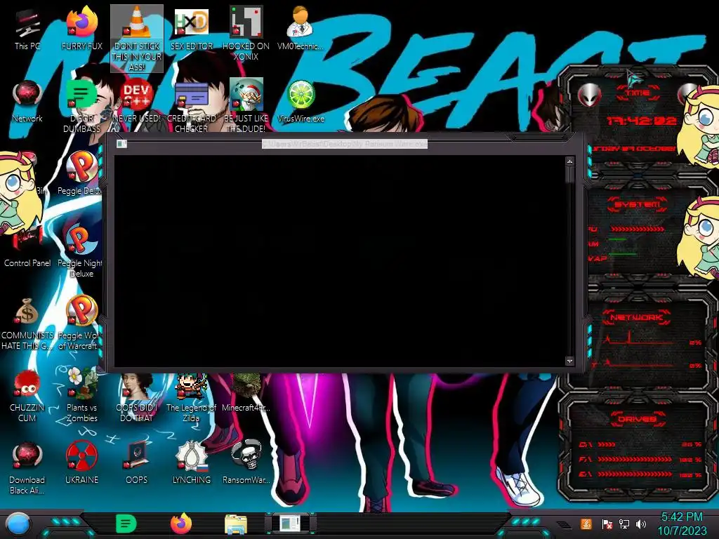Launch the Plants vs Zombies shortcut

[x=81, y=396]
